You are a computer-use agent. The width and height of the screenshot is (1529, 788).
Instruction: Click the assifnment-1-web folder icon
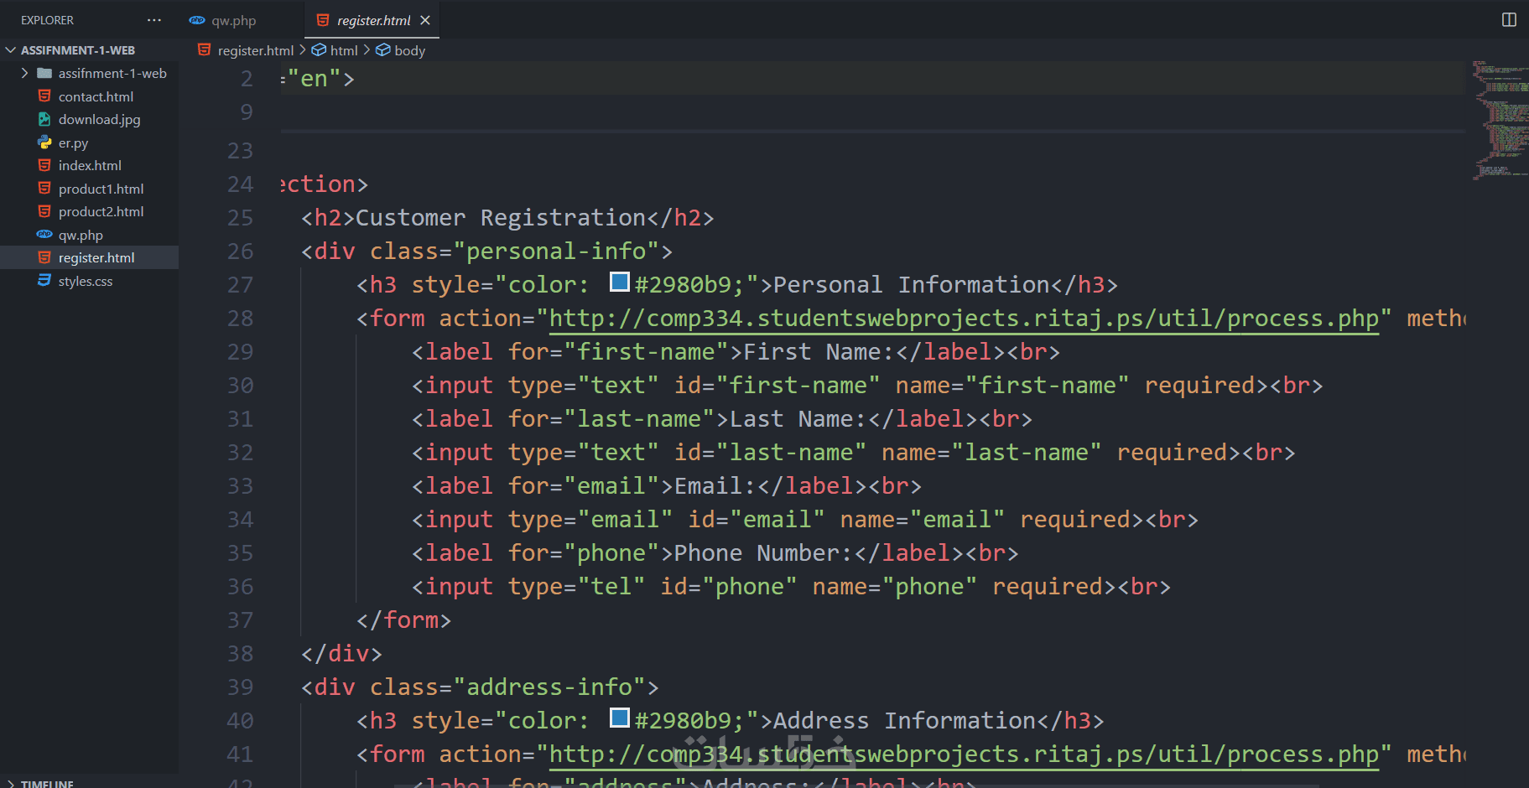(44, 73)
